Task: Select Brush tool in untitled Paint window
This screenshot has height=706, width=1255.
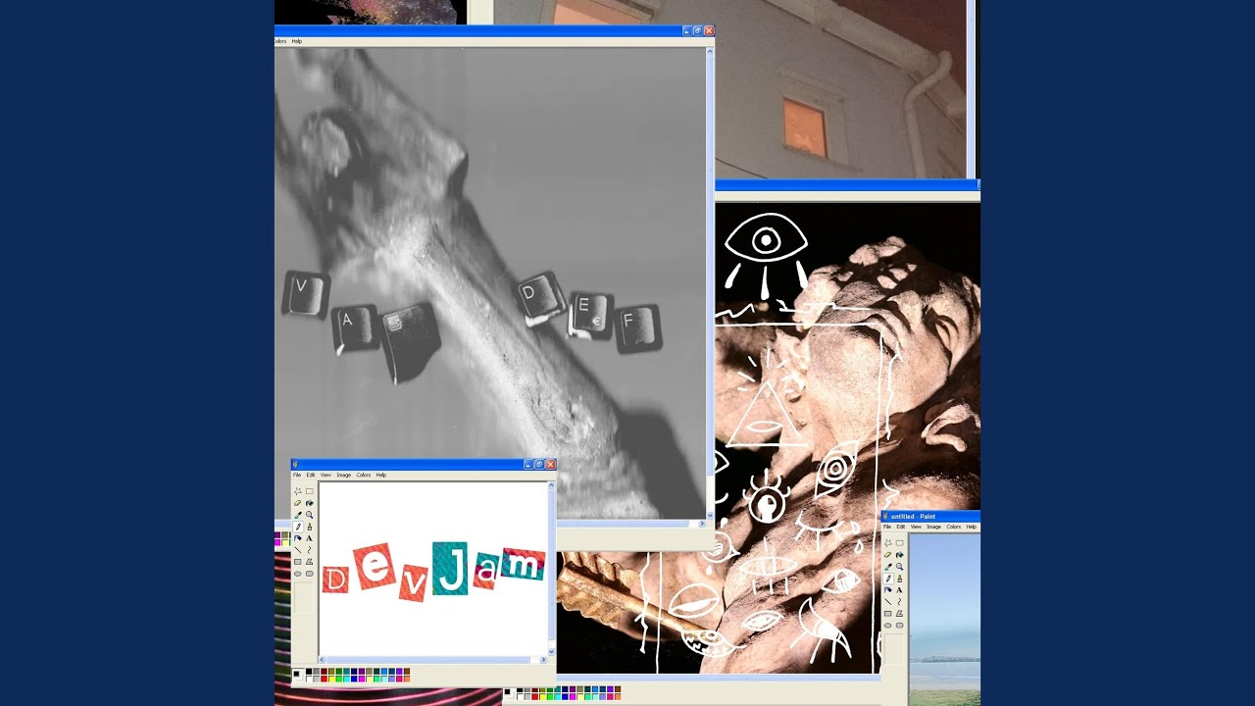Action: [x=900, y=579]
